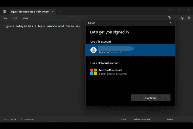Click into the Notepad text line
This screenshot has width=193, height=129.
click(42, 26)
